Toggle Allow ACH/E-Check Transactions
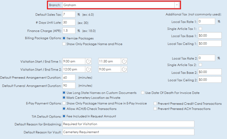This screenshot has height=139, width=227. tap(64, 109)
